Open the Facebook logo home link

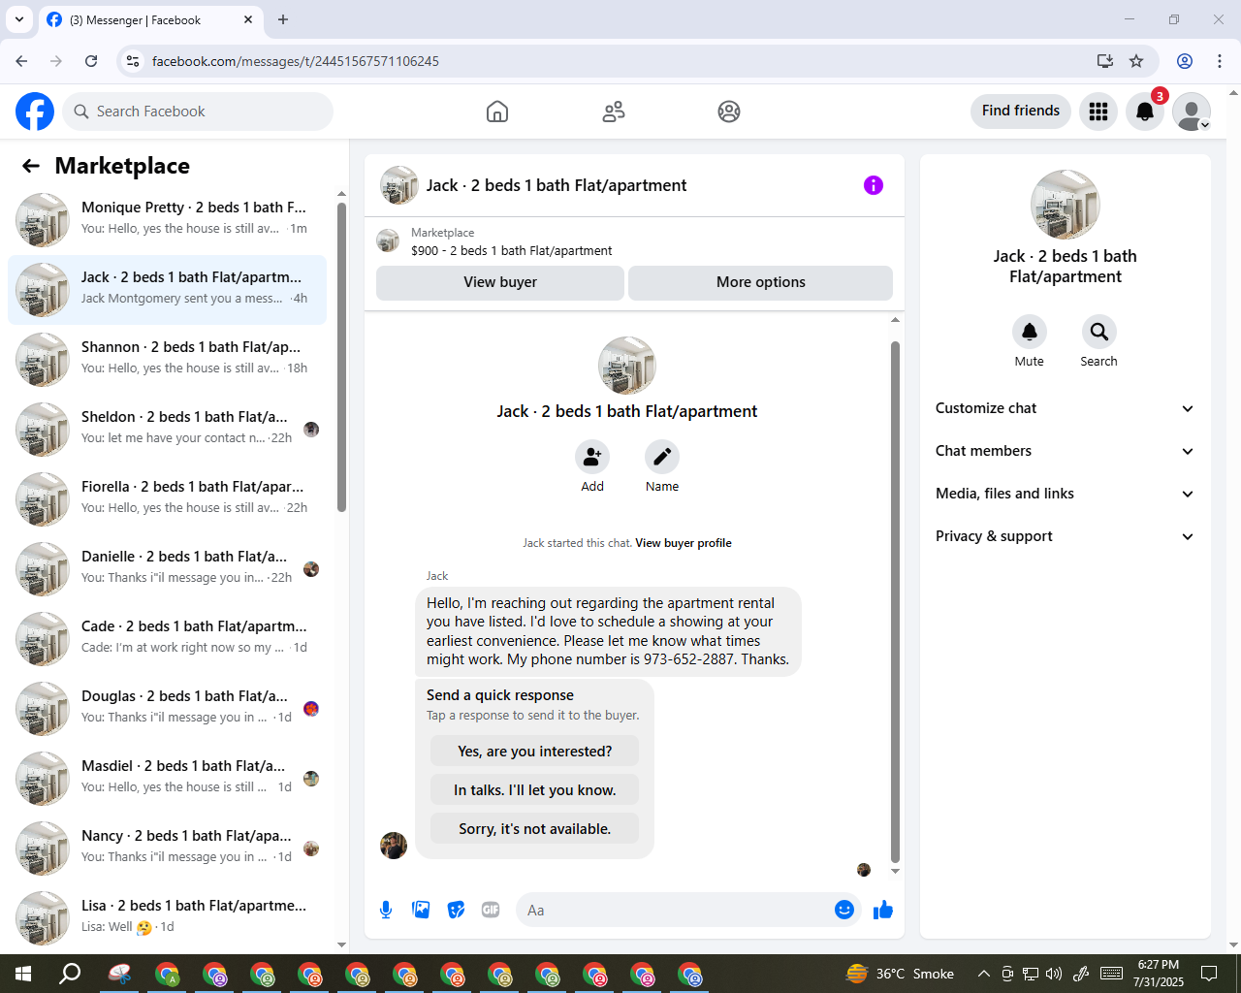pyautogui.click(x=35, y=112)
